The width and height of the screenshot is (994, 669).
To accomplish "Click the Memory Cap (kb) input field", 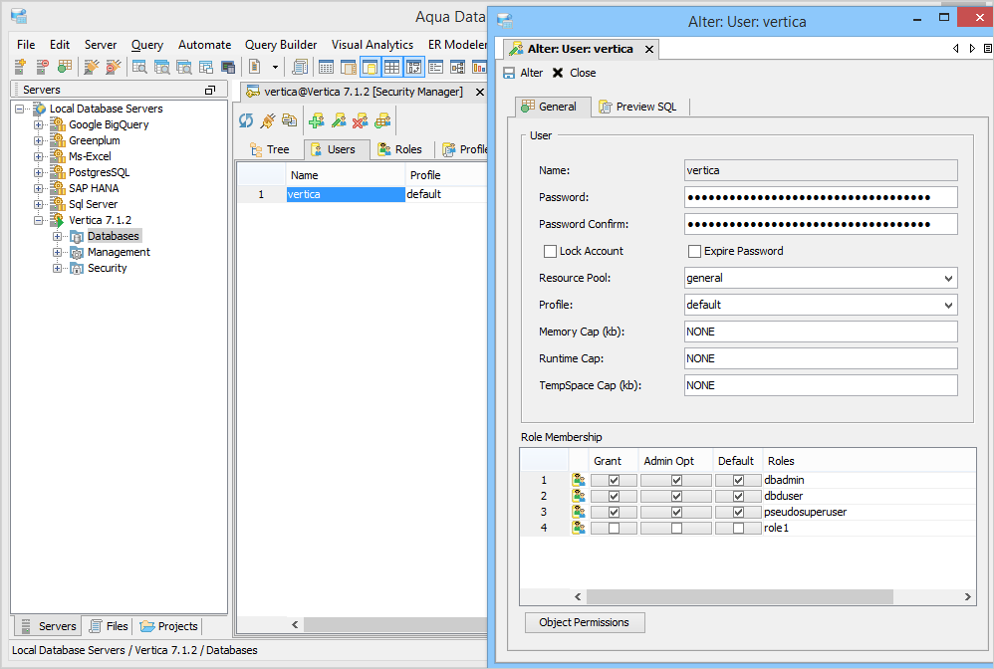I will click(821, 332).
